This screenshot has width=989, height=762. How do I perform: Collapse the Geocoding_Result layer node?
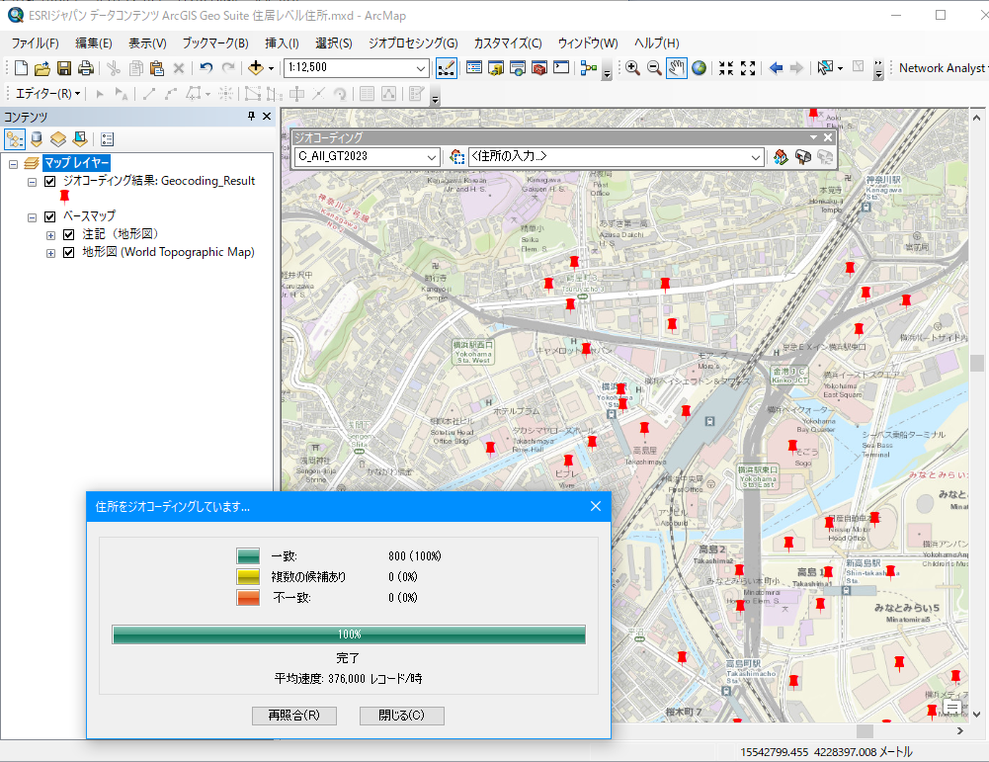point(32,182)
